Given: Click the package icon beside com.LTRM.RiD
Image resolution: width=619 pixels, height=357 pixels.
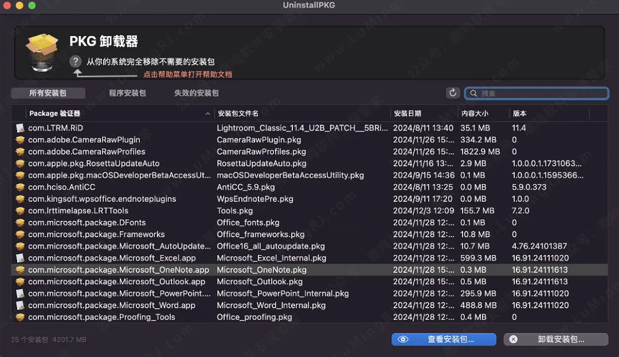Looking at the screenshot, I should [21, 128].
